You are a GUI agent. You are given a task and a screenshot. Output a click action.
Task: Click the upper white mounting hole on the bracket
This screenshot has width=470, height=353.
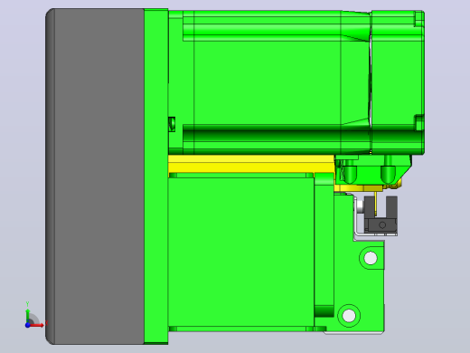point(371,258)
